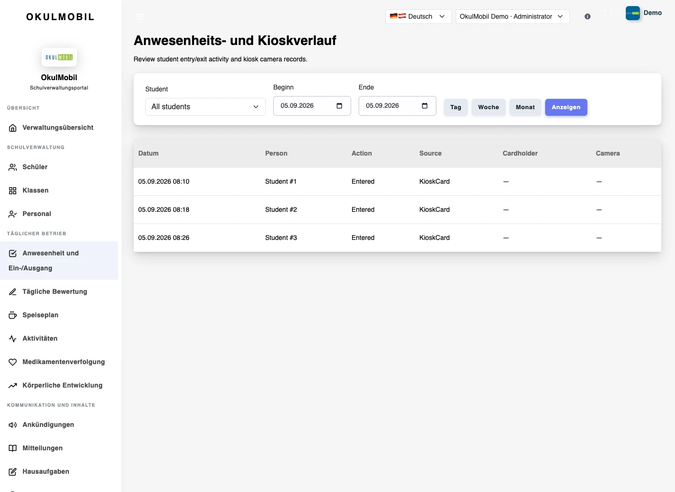Viewport: 675px width, 492px height.
Task: Click the grid icon beside Klassen
Action: point(13,191)
